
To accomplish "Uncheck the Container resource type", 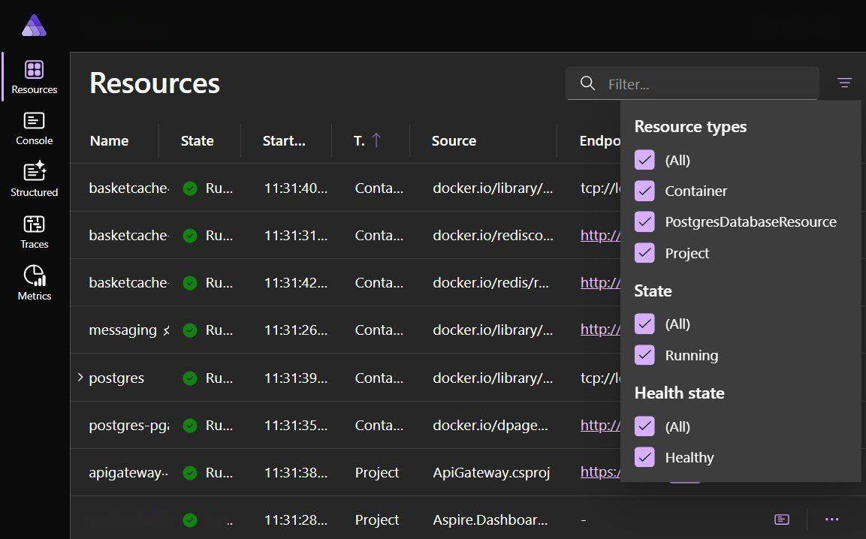I will pos(644,191).
